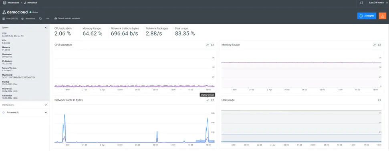Click the Processes status circle icon
The image size is (389, 151).
4,112
